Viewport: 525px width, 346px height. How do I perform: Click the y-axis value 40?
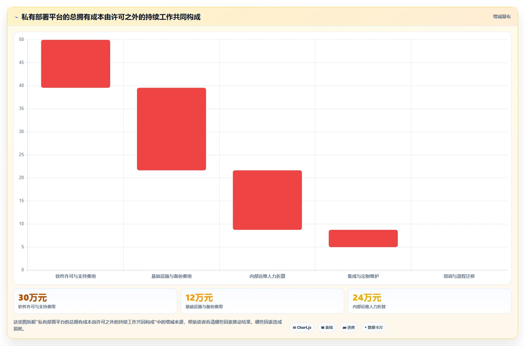[21, 86]
